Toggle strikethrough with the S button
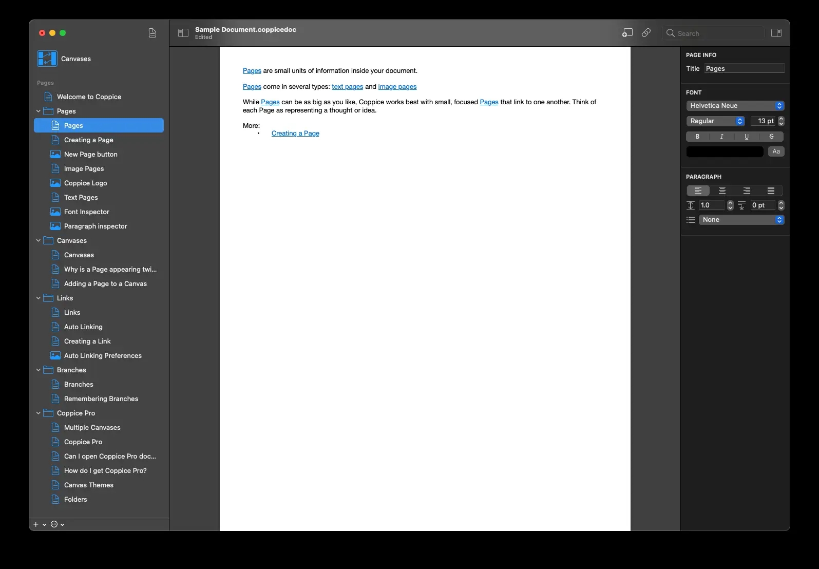819x569 pixels. pyautogui.click(x=771, y=137)
